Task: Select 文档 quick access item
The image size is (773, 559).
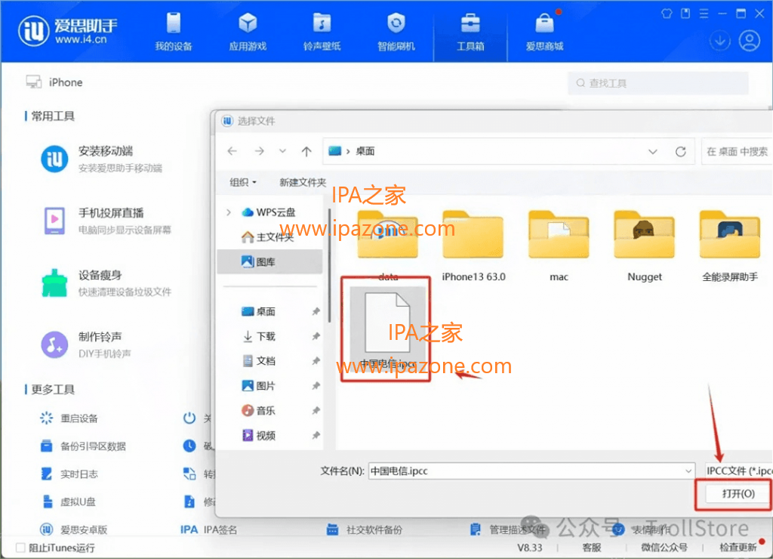Action: point(260,360)
